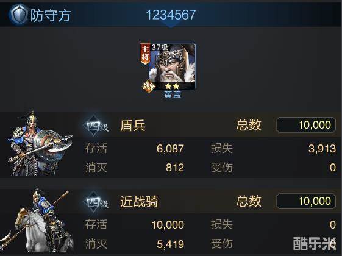Screen dimensions: 342x256
Task: Click player name 1234567
Action: click(x=171, y=15)
